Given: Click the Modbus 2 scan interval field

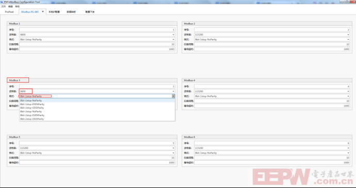Looking at the screenshot, I should click(272, 44).
